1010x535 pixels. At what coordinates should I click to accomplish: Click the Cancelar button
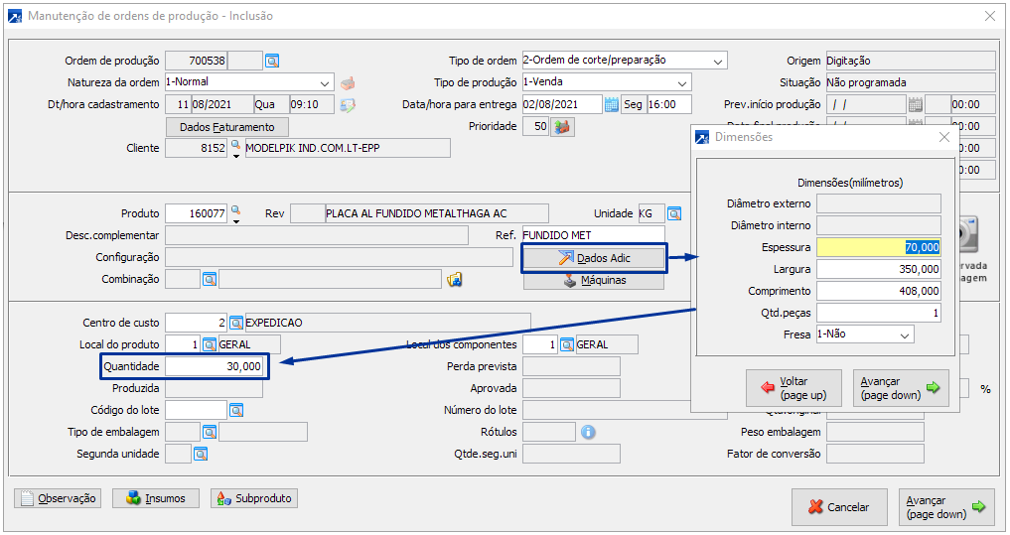[x=839, y=507]
